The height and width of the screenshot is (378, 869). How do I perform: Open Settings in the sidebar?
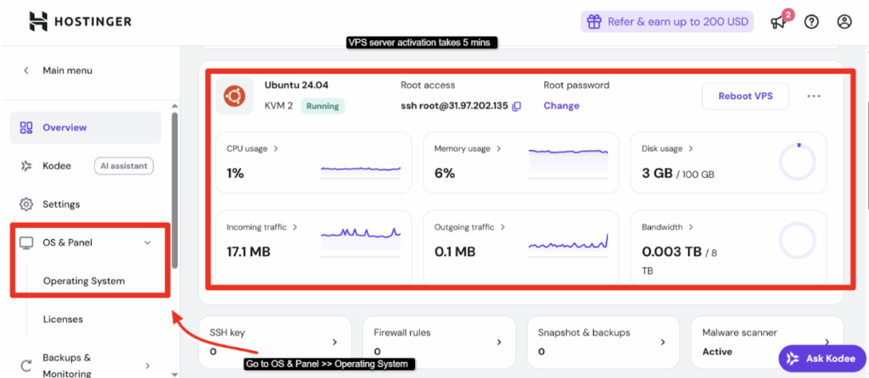tap(61, 204)
